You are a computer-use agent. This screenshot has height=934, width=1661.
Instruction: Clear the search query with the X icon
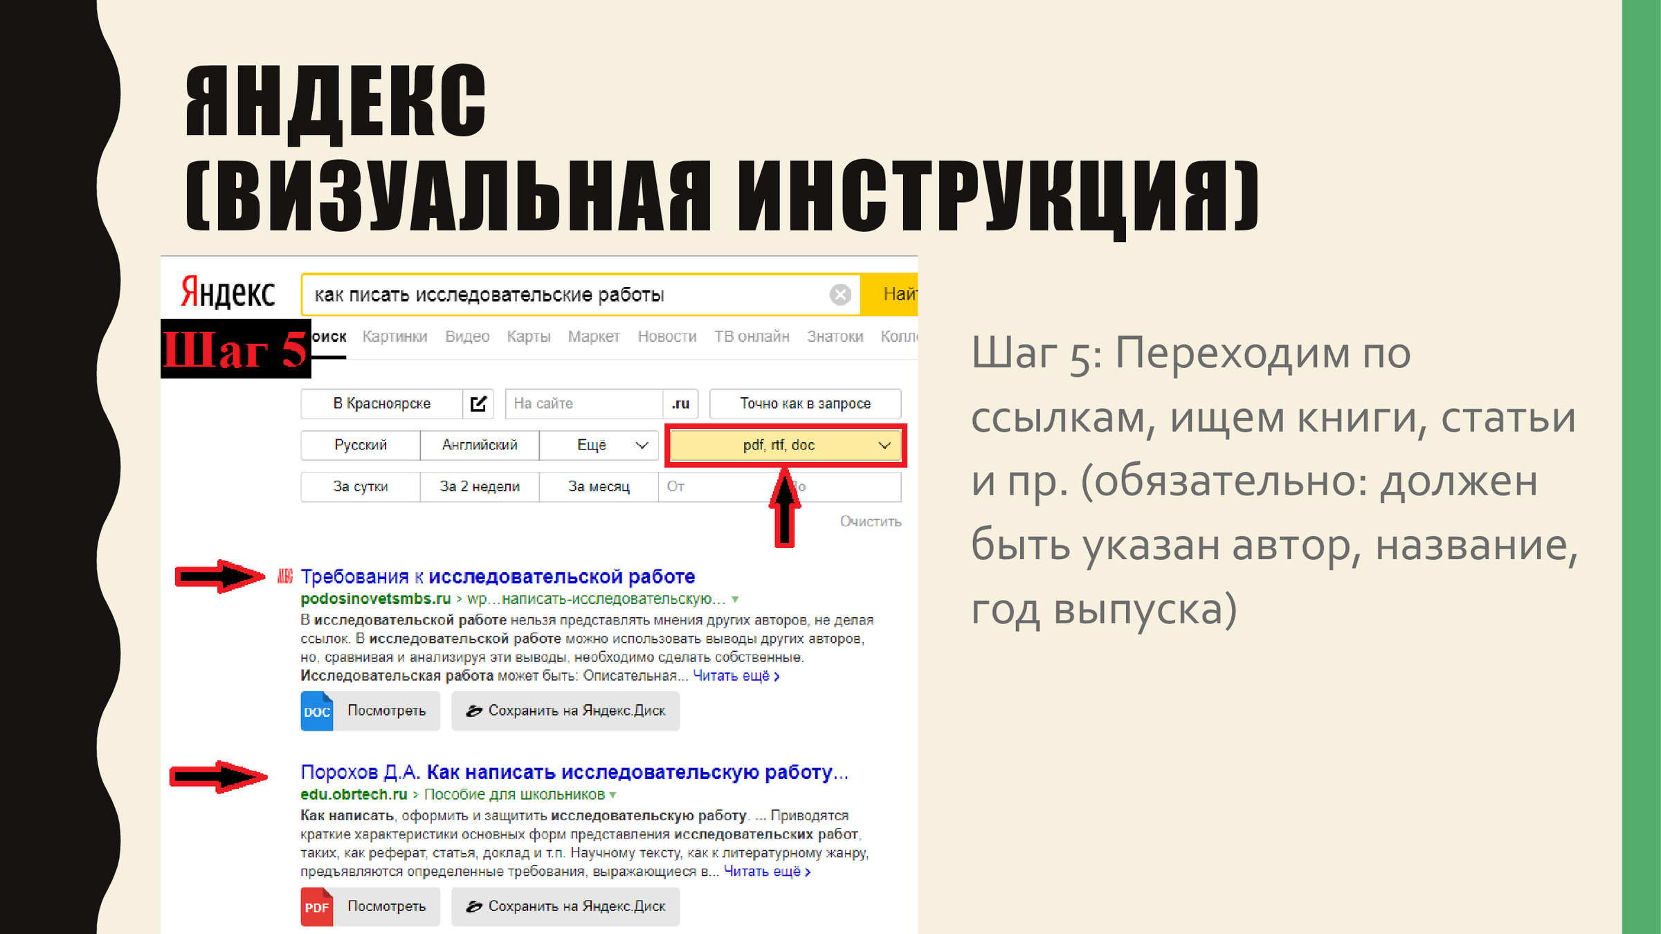pos(840,295)
